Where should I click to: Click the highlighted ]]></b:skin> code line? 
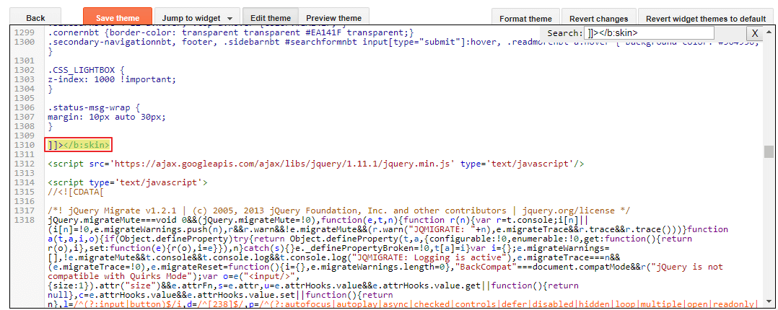(x=79, y=145)
